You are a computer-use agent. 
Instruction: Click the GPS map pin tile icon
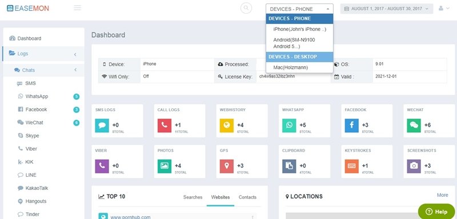(227, 166)
